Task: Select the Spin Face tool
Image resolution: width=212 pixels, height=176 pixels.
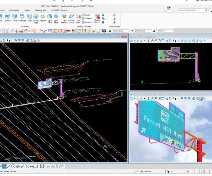Action: pyautogui.click(x=56, y=19)
